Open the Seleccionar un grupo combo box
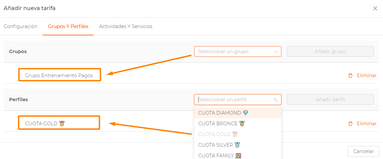383x159 pixels. (238, 51)
